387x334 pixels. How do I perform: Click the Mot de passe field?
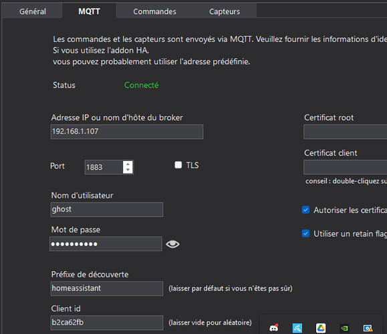tap(106, 244)
